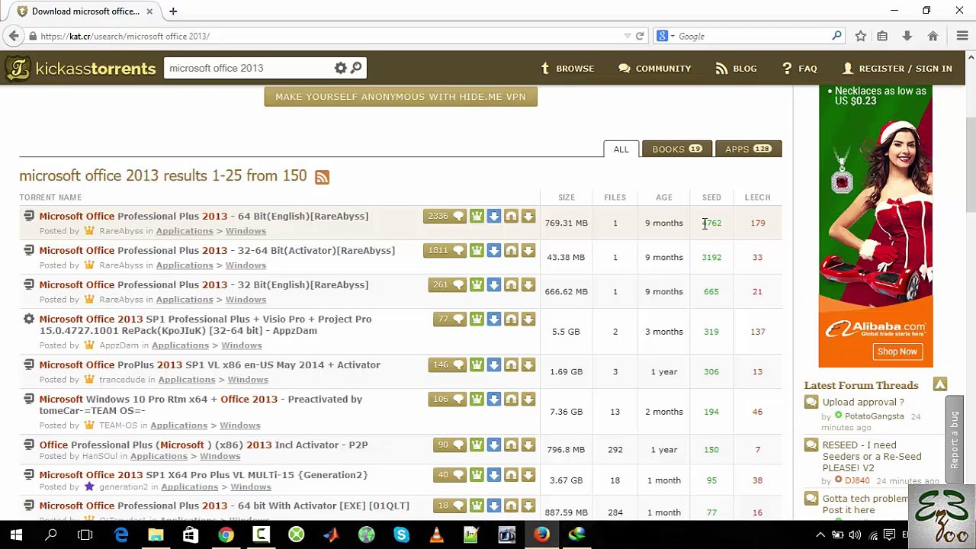Click verified crown icon of 32-64 Bit(Activator) torrent
The height and width of the screenshot is (549, 976).
[477, 251]
